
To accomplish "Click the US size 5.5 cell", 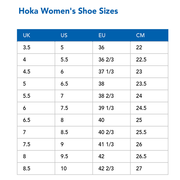I will pos(74,60).
